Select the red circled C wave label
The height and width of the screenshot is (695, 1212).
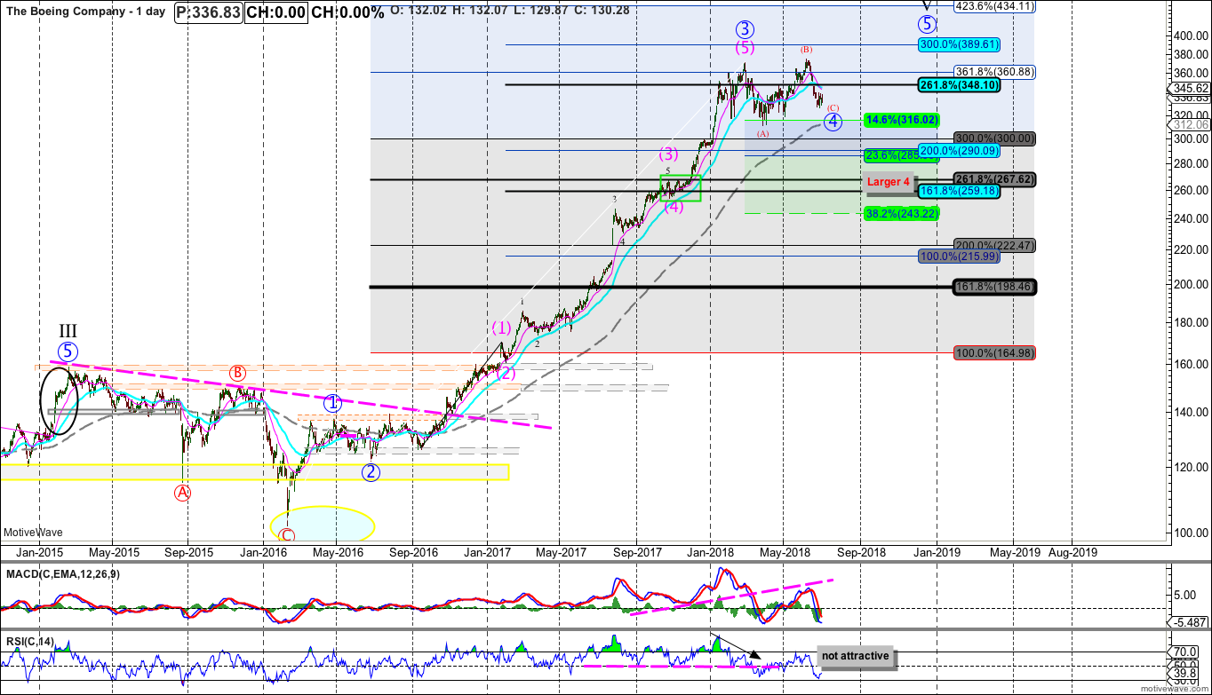[286, 535]
